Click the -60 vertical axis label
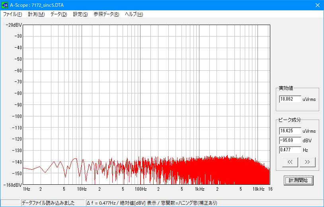The width and height of the screenshot is (324, 207). (18, 70)
